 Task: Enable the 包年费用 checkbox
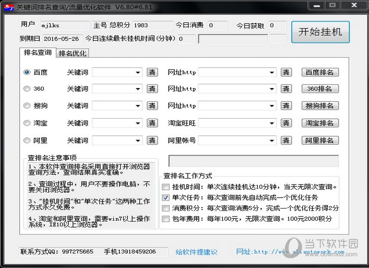pyautogui.click(x=166, y=219)
